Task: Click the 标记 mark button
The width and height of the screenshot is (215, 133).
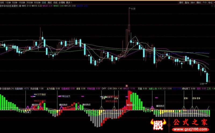Action: click(211, 2)
